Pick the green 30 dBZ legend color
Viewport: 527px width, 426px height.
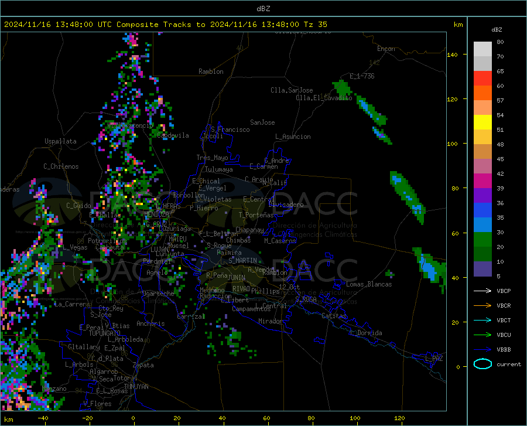pyautogui.click(x=482, y=239)
